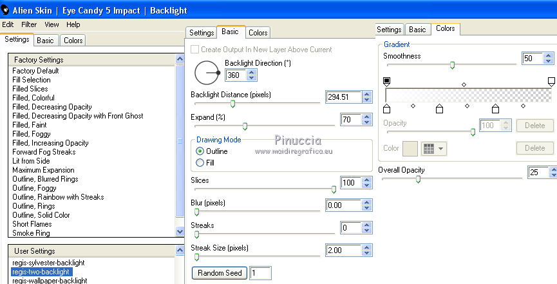557x284 pixels.
Task: Click the Delete button beside Opacity
Action: point(534,126)
